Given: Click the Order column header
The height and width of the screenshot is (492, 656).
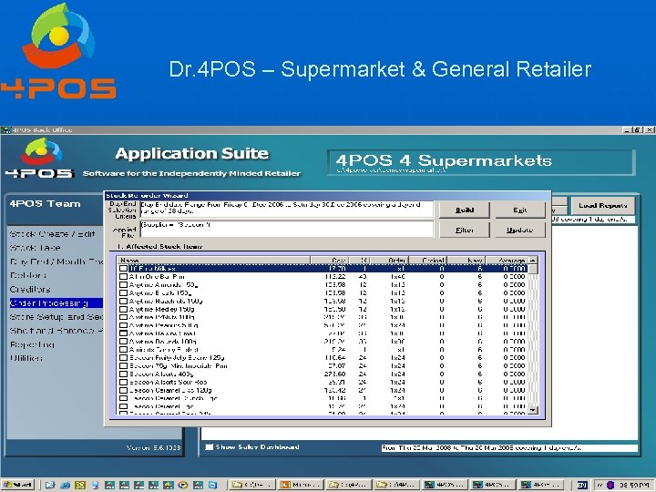Looking at the screenshot, I should point(389,261).
